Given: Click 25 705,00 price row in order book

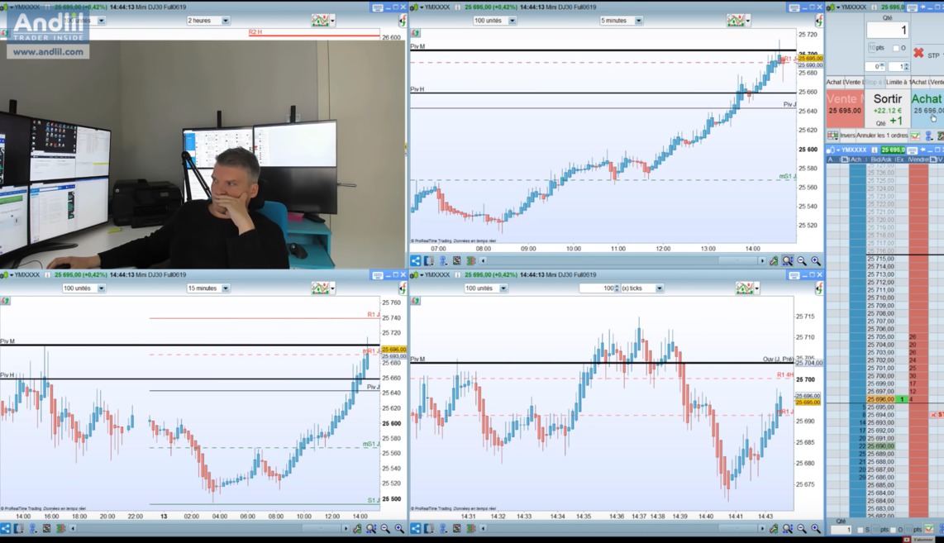Looking at the screenshot, I should click(880, 336).
